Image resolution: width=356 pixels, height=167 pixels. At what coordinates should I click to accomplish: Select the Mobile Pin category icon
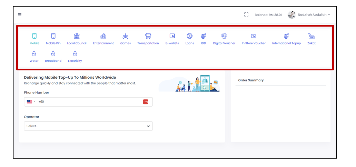53,36
